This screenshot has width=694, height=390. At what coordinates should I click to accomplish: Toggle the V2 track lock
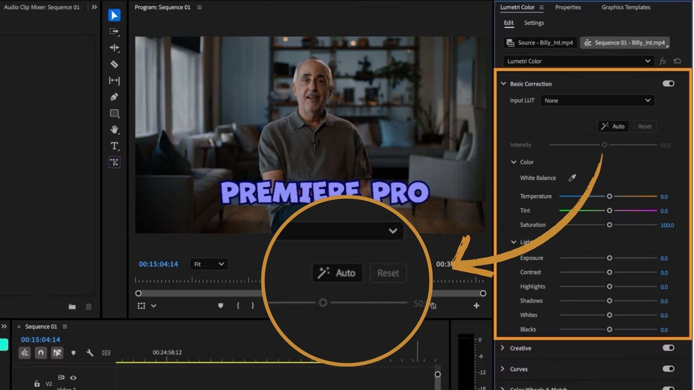pyautogui.click(x=37, y=383)
